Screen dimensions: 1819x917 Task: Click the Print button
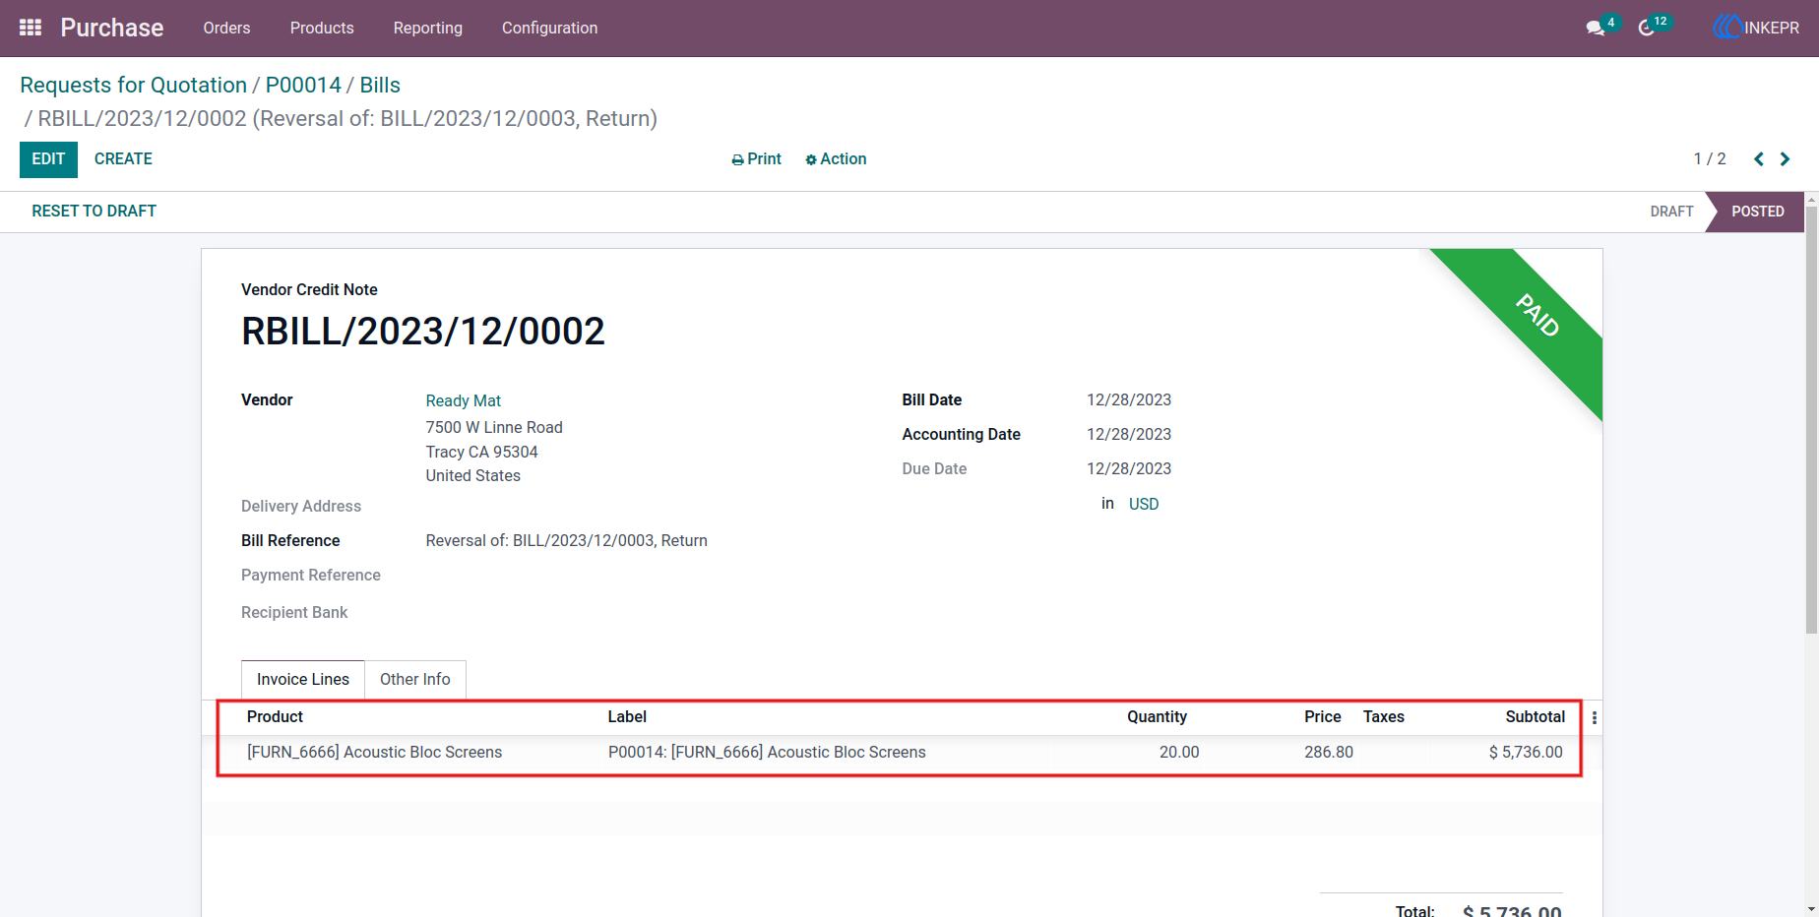tap(756, 159)
